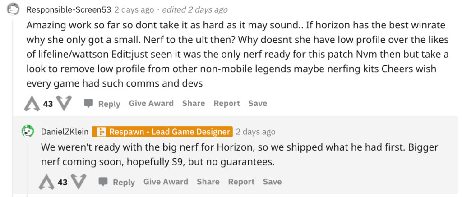Report the top comment

coord(226,103)
